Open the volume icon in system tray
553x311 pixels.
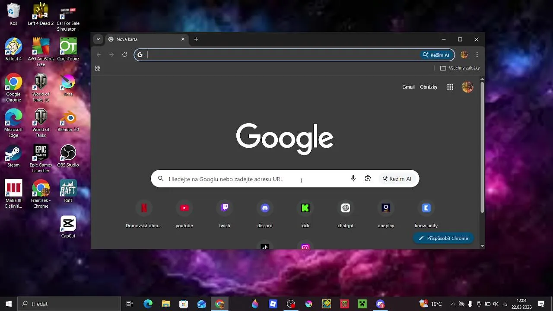pyautogui.click(x=496, y=304)
